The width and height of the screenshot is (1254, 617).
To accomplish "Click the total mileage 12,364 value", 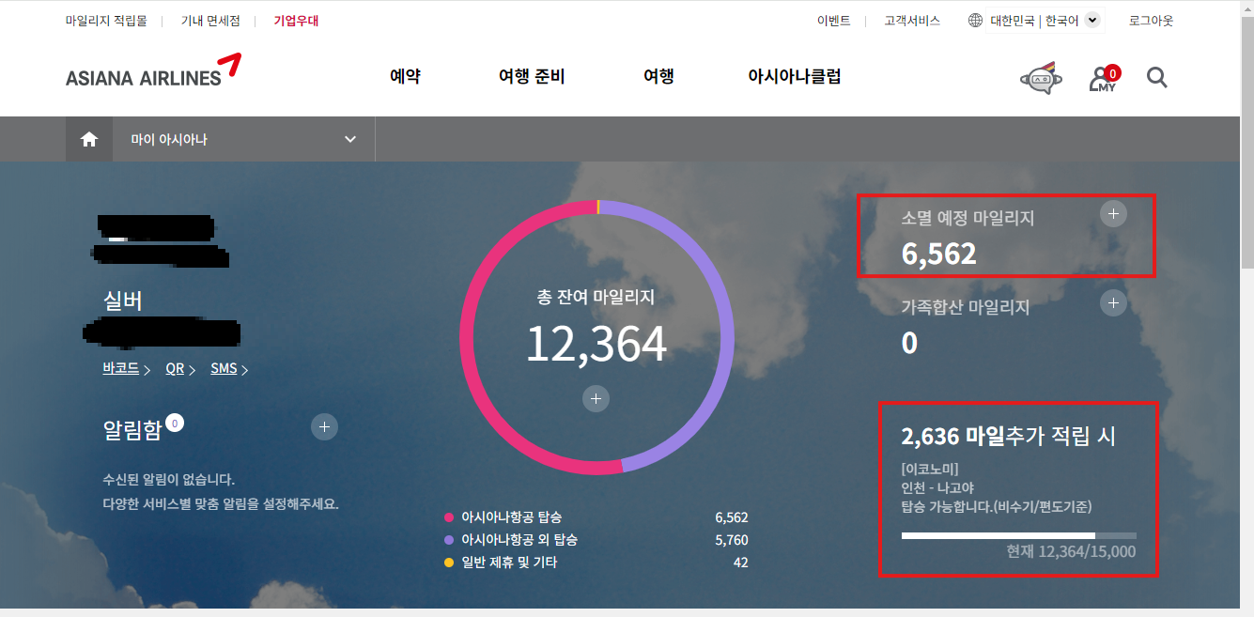I will pos(596,344).
